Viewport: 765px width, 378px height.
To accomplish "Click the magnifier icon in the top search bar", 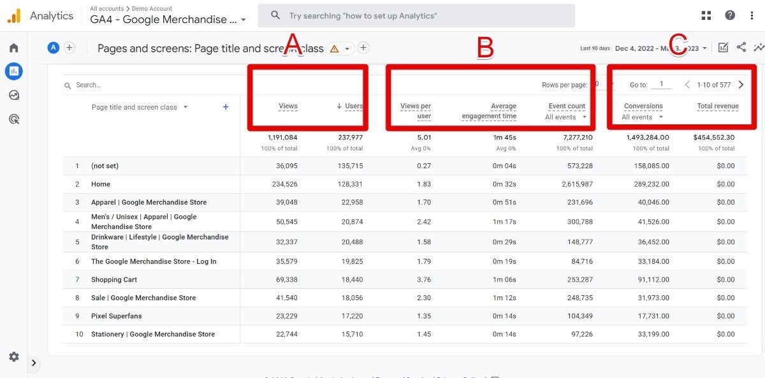I will (x=275, y=15).
